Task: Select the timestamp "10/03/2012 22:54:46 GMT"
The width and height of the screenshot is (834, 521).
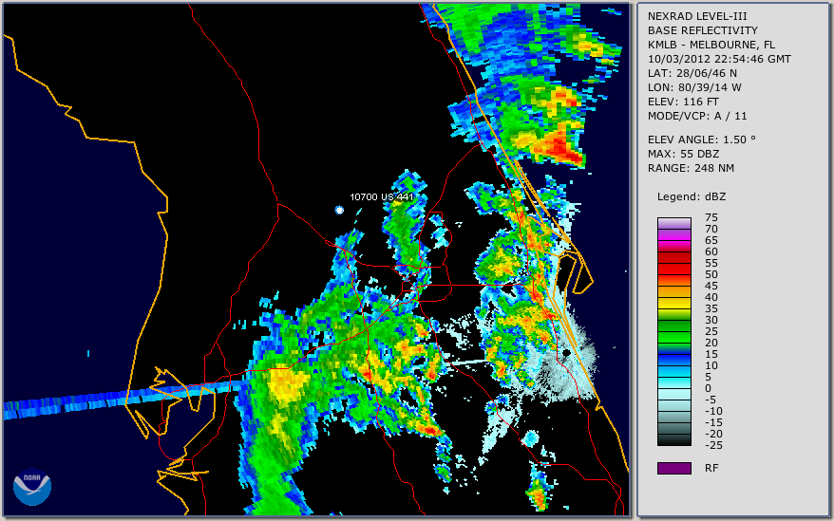Action: click(x=719, y=59)
